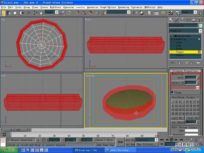Click the Use Pivot Point Center icon

(62, 13)
